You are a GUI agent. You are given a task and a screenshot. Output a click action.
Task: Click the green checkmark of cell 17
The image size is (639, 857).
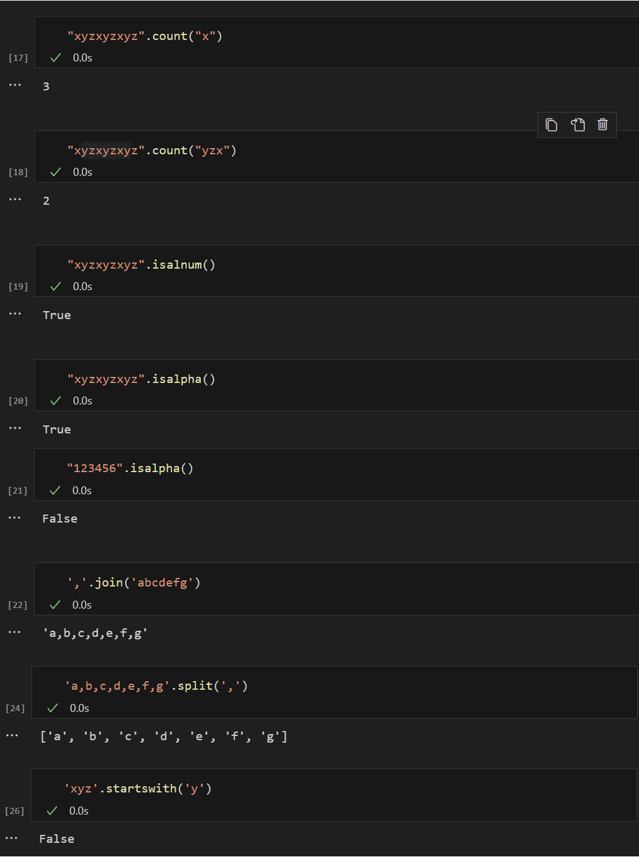(56, 58)
